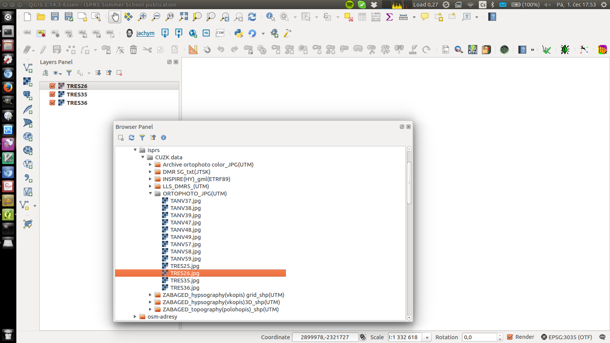
Task: Select TRES25.jpg in the browser
Action: point(185,266)
